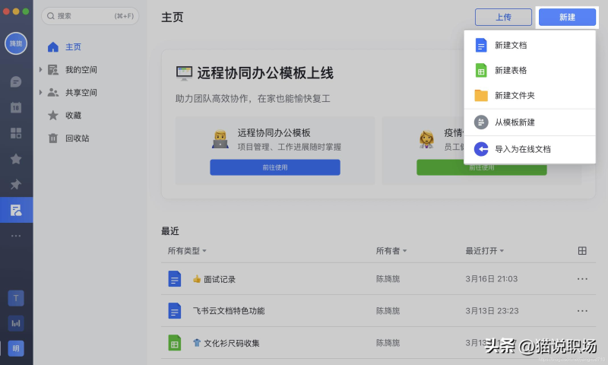Click 前往使用 under 远程协同办公模板
This screenshot has width=608, height=365.
(x=275, y=167)
